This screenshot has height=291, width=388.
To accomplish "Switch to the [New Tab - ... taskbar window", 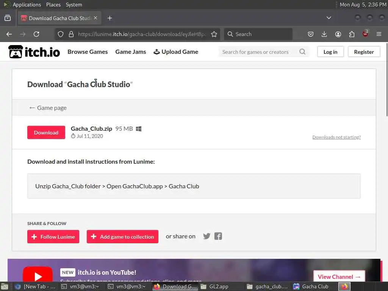I will coord(35,286).
